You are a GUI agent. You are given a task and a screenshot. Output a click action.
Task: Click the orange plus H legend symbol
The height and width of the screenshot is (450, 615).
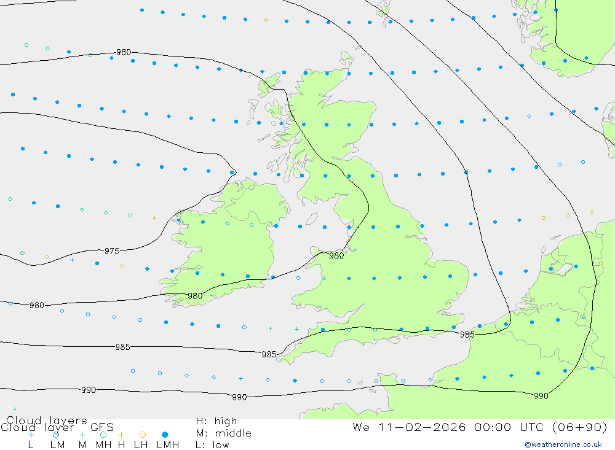[121, 435]
